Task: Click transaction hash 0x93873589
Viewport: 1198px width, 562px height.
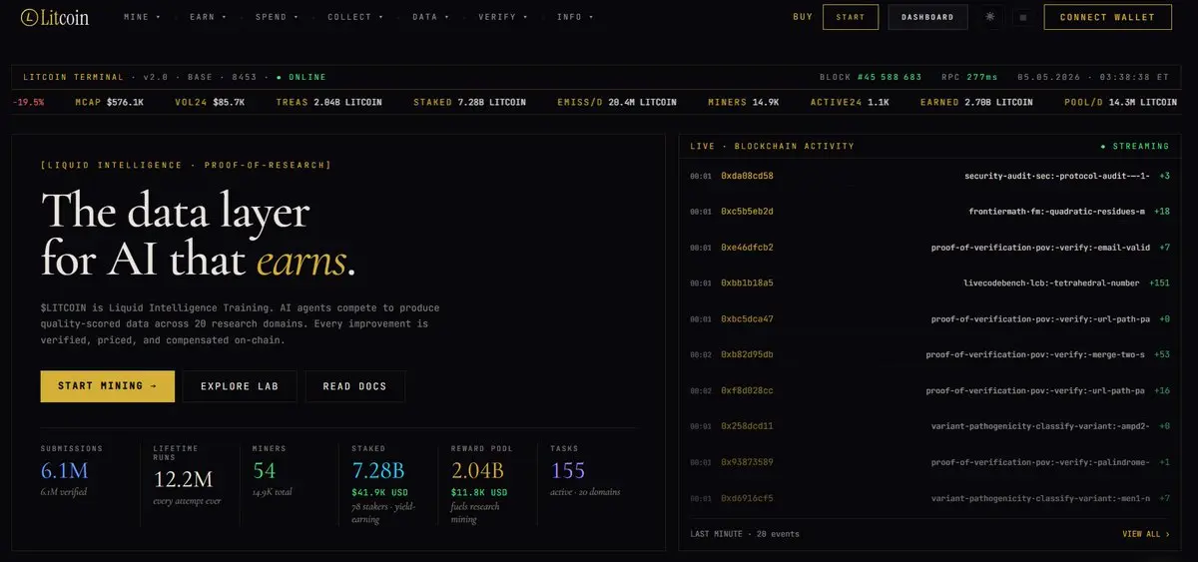Action: click(747, 462)
